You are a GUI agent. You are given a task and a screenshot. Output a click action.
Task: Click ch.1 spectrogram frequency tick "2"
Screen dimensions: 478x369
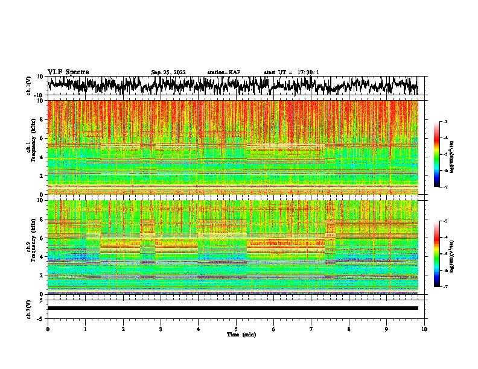pyautogui.click(x=42, y=176)
